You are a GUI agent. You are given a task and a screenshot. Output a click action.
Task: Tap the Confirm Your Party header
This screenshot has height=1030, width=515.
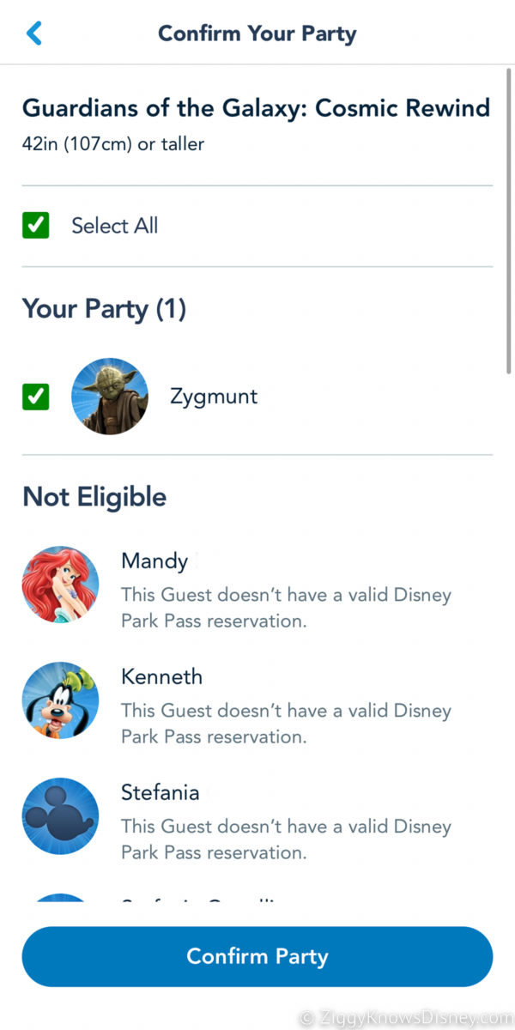(257, 33)
